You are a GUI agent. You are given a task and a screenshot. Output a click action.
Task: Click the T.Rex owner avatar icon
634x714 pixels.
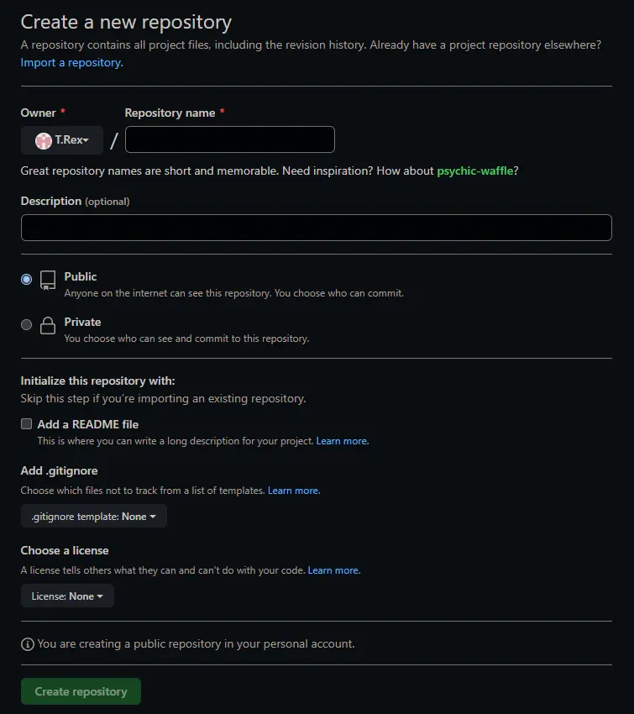click(44, 140)
